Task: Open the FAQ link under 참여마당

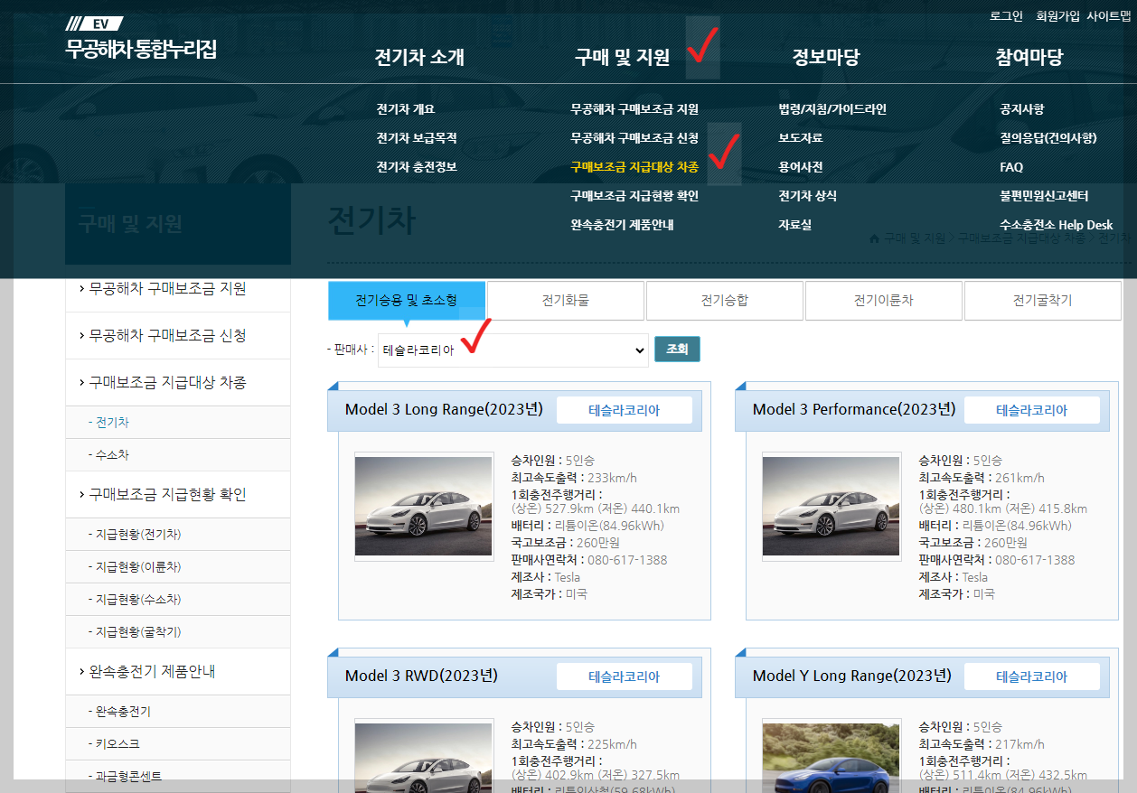Action: 1010,166
